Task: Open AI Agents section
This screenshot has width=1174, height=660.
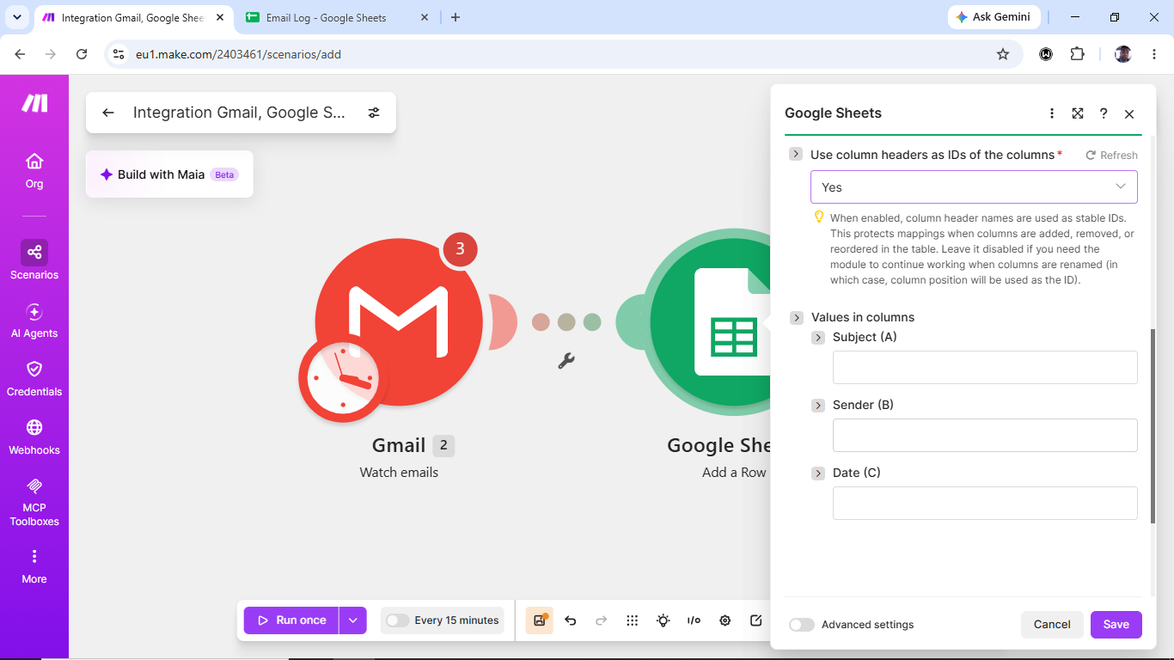Action: pyautogui.click(x=34, y=321)
